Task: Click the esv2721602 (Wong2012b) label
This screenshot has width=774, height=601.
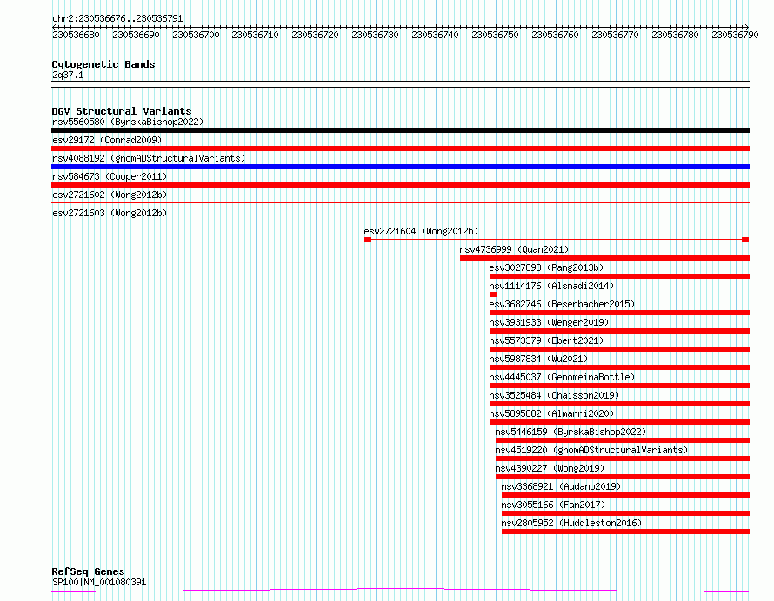Action: pyautogui.click(x=110, y=195)
